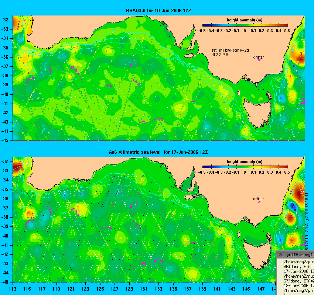Click the '-32' latitude label of the top map
The height and width of the screenshot is (295, 314).
(x=5, y=20)
